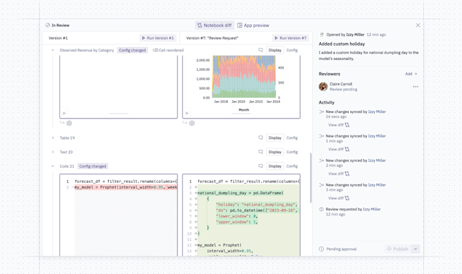Click the Config changed badge on Observed Revenue

(x=133, y=51)
